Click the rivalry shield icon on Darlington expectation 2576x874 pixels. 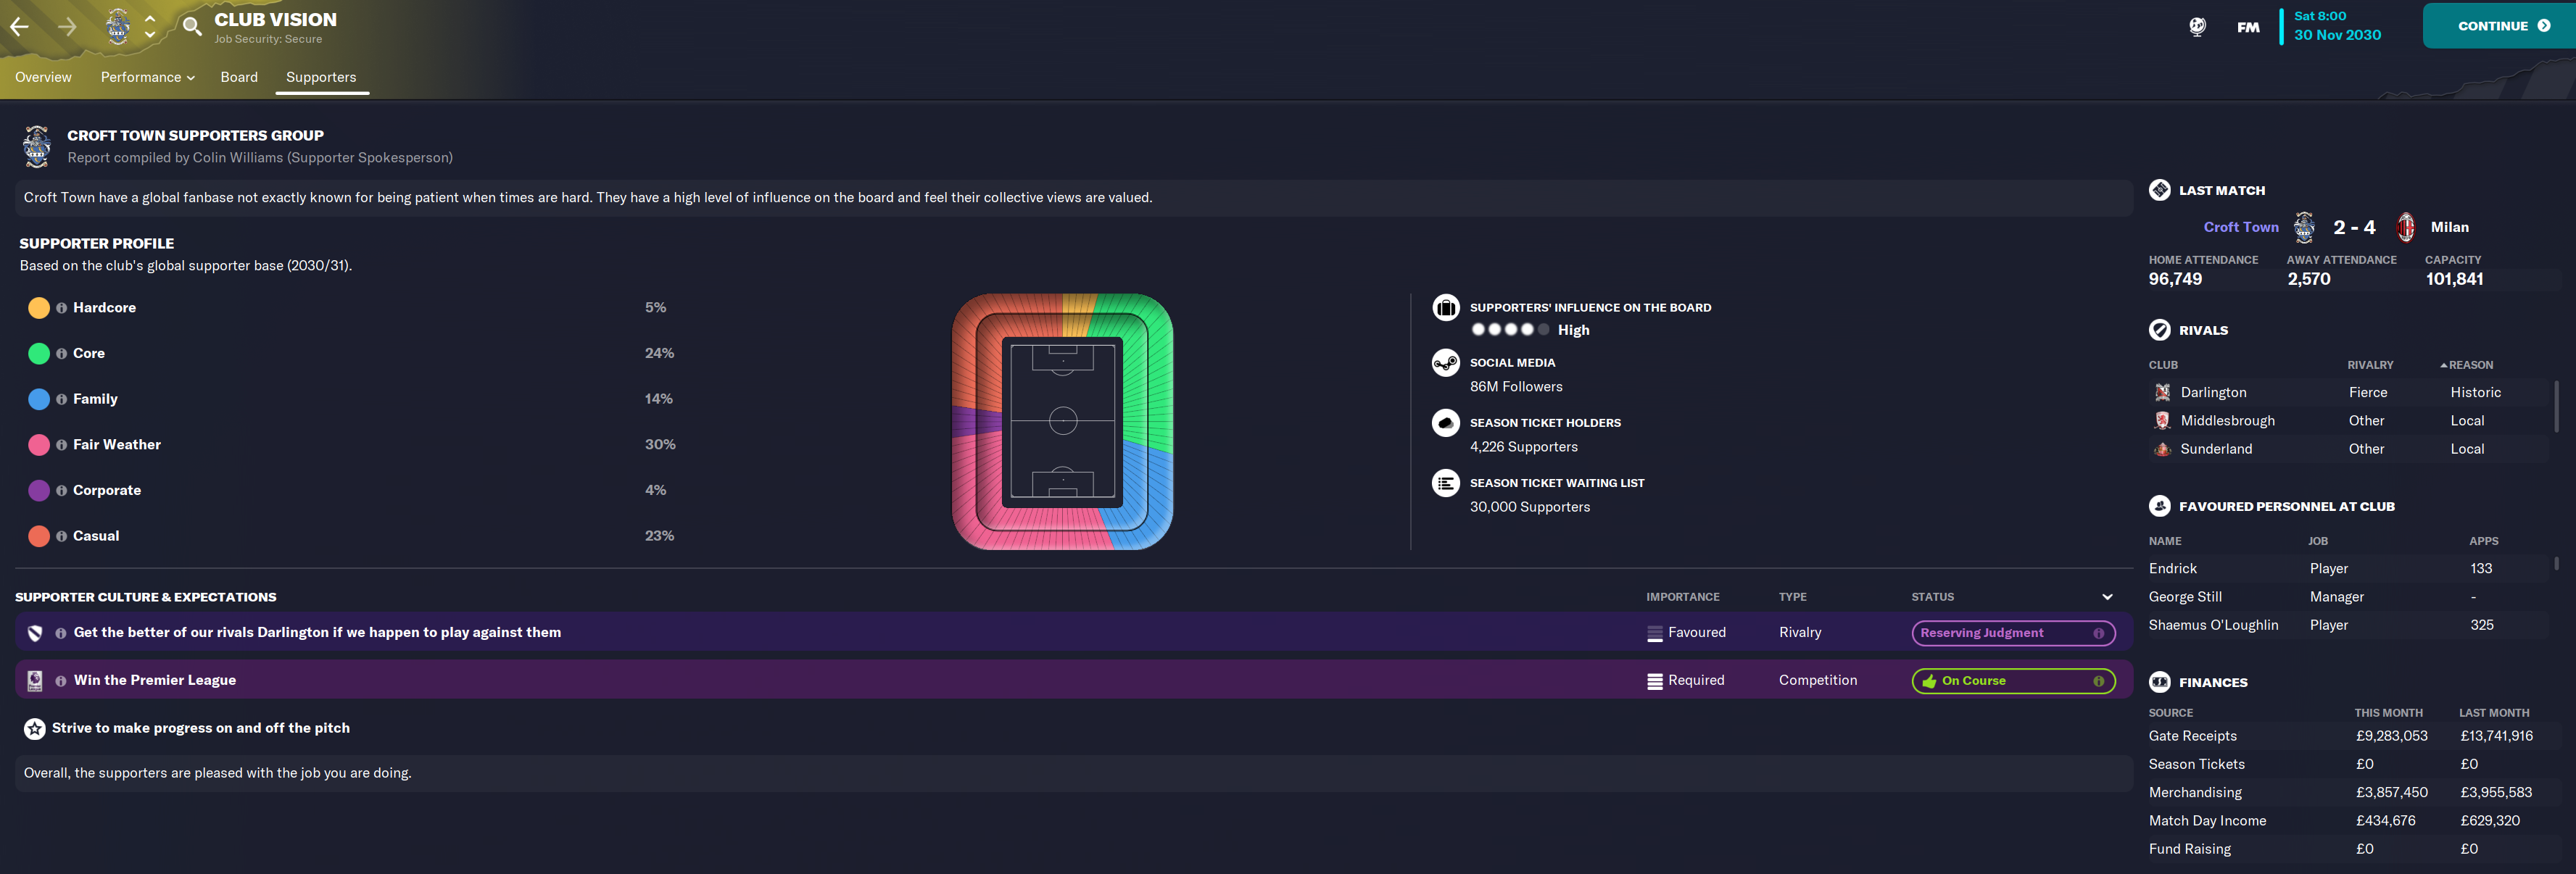click(x=35, y=633)
